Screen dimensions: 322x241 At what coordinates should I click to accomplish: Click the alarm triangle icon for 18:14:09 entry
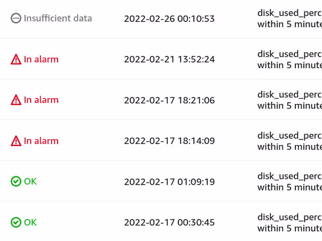click(x=16, y=141)
